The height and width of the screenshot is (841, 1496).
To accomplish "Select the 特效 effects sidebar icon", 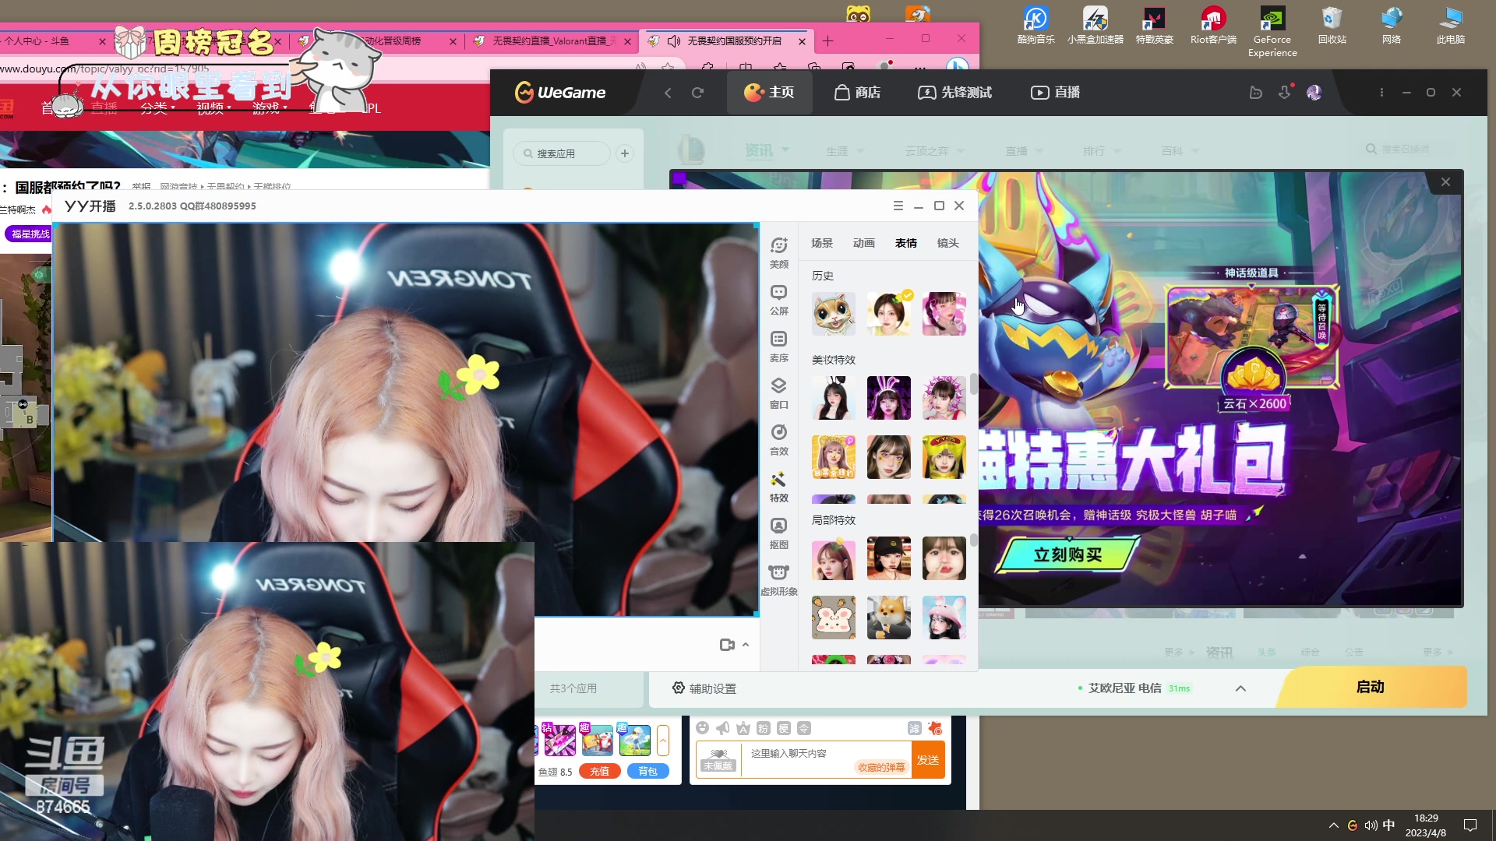I will coord(778,487).
